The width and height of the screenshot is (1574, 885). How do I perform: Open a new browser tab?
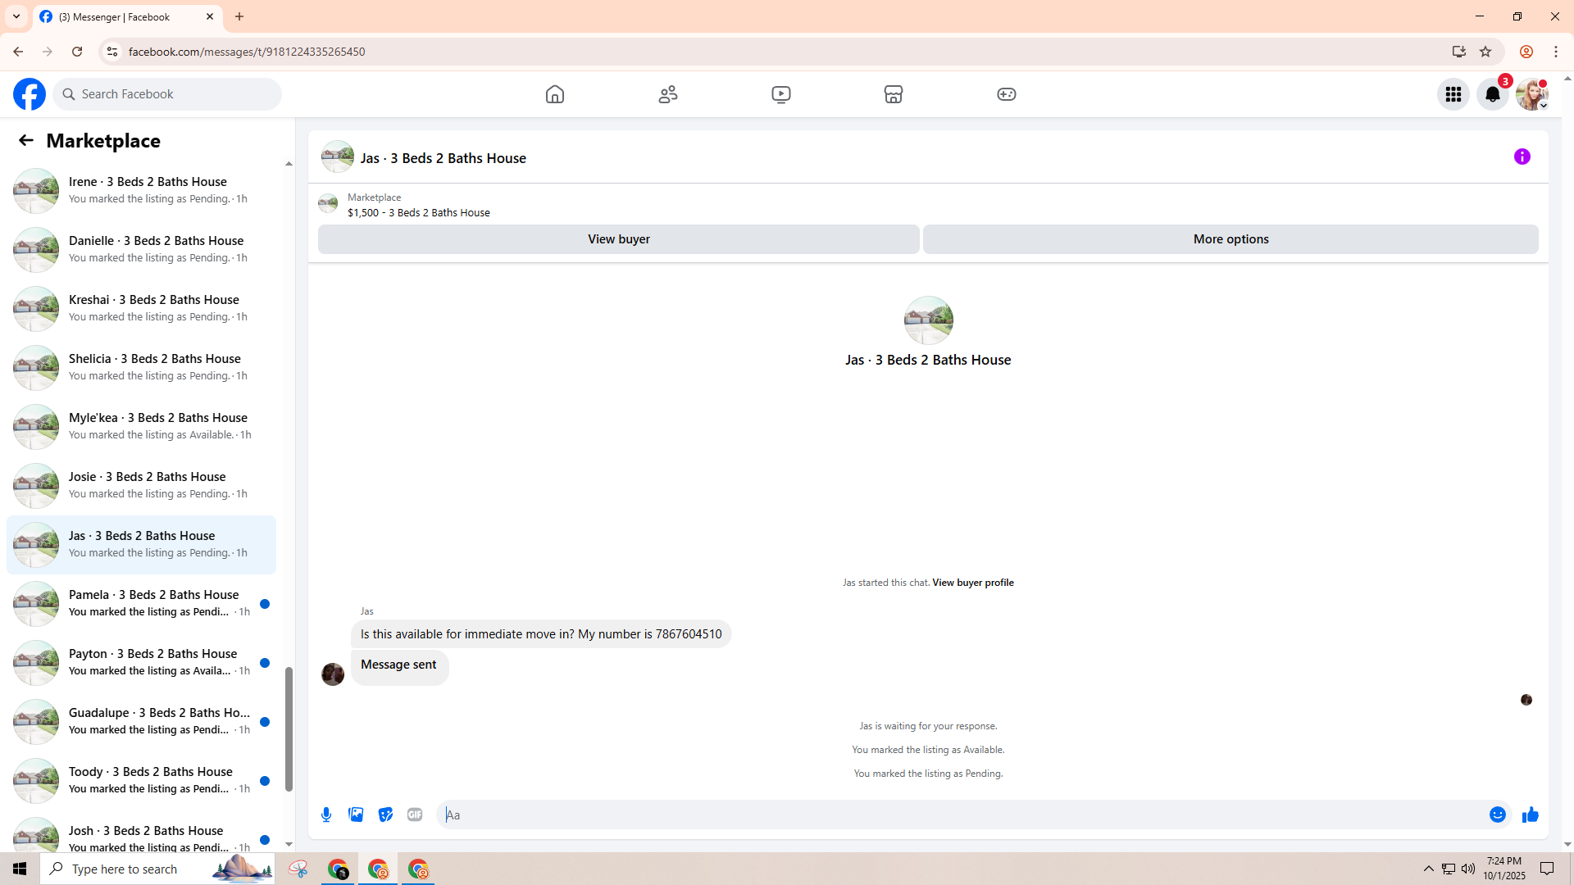pyautogui.click(x=239, y=16)
